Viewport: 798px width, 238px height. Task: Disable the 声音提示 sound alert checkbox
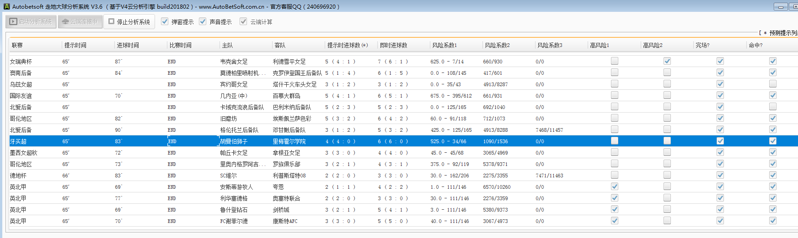point(203,21)
